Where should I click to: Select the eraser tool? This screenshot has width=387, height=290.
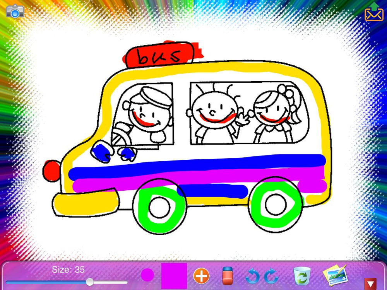pos(228,276)
